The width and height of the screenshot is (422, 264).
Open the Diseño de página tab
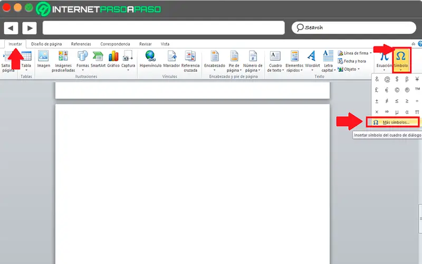coord(46,44)
